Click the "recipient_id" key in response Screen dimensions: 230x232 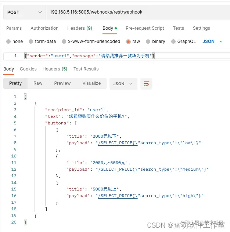click(64, 110)
